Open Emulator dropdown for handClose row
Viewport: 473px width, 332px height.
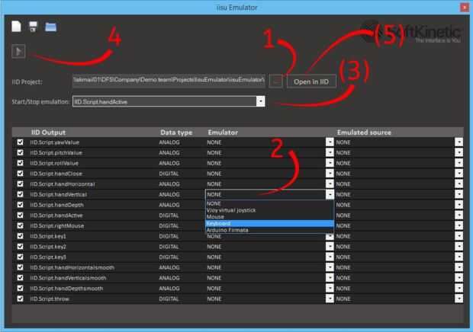(x=330, y=174)
